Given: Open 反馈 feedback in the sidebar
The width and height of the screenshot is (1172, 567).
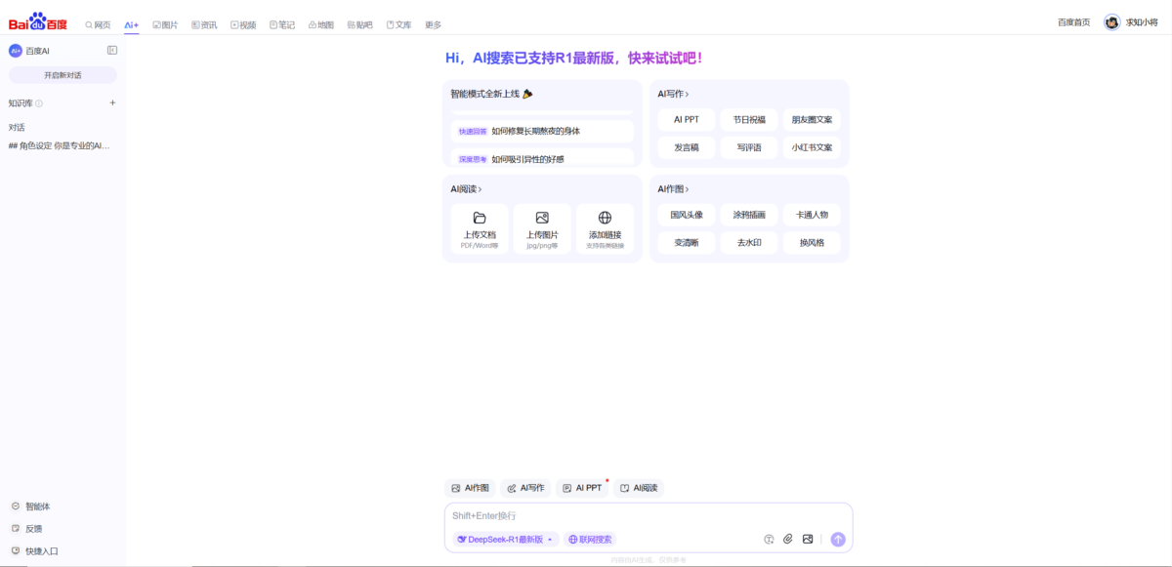Looking at the screenshot, I should (26, 528).
